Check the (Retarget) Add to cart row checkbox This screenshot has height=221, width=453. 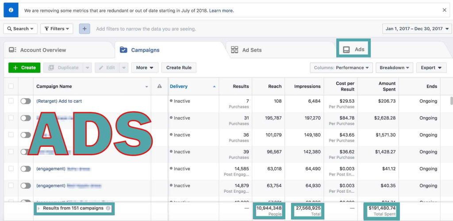pyautogui.click(x=11, y=101)
